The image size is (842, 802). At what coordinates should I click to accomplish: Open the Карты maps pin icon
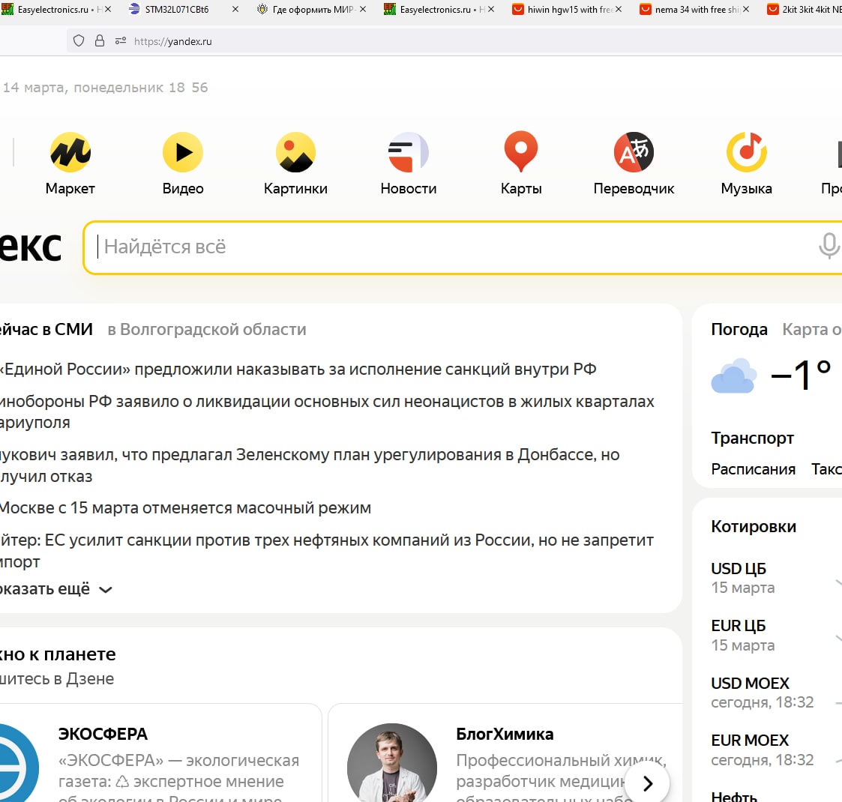point(521,152)
